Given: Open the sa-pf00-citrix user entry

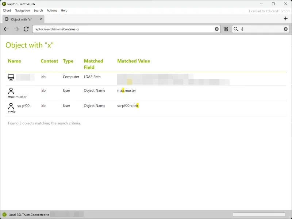Looking at the screenshot, I should (x=19, y=109).
